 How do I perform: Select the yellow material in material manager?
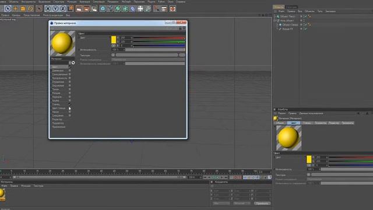(2, 194)
